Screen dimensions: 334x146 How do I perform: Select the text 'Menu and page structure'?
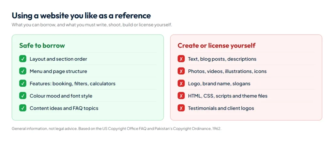pyautogui.click(x=58, y=71)
